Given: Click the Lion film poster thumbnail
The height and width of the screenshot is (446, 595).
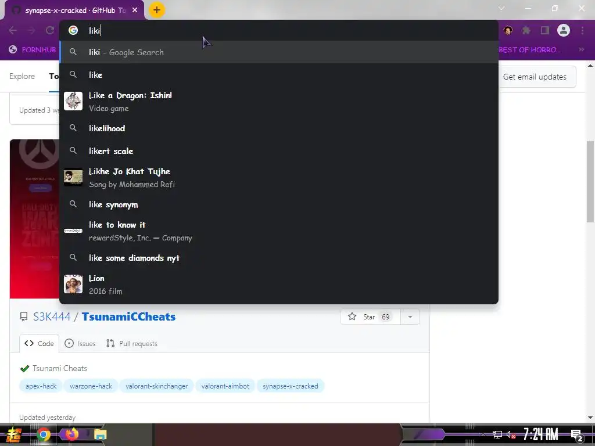Looking at the screenshot, I should pos(73,284).
